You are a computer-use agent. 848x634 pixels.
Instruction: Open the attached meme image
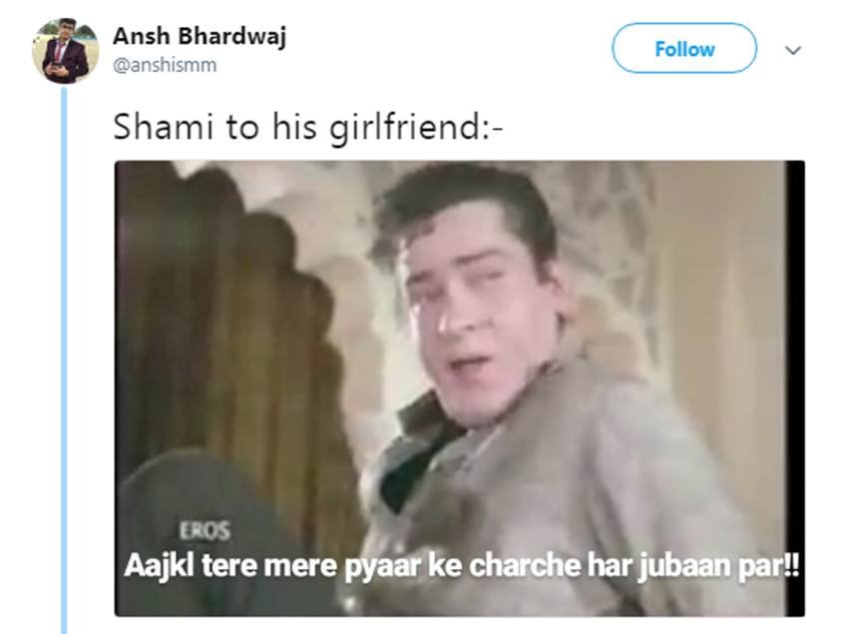(459, 388)
